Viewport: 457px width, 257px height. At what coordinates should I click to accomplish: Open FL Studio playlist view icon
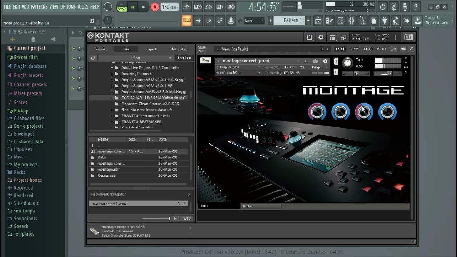pos(318,21)
